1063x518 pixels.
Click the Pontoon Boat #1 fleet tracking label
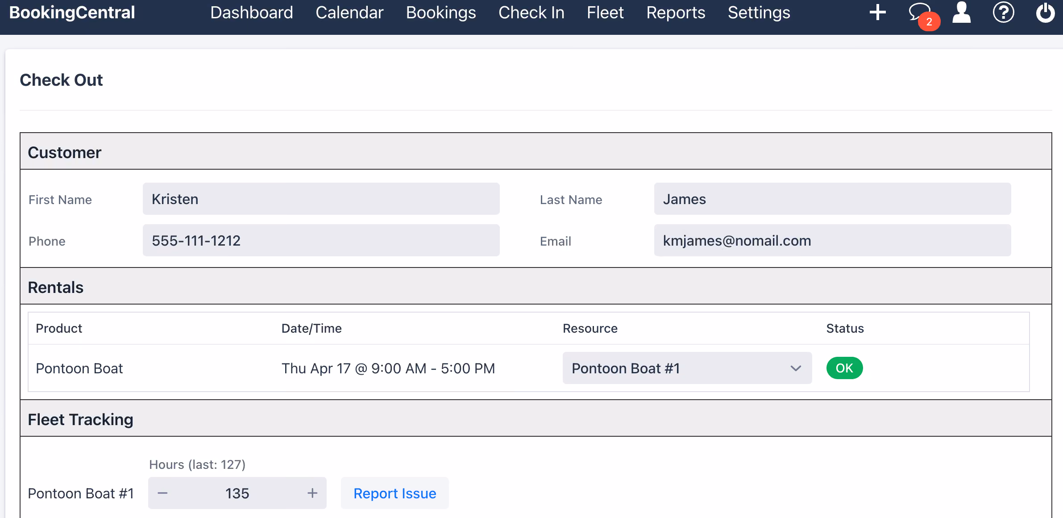[x=81, y=493]
